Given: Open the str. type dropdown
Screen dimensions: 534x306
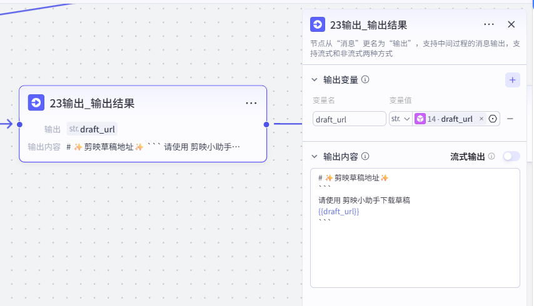Looking at the screenshot, I should point(400,119).
